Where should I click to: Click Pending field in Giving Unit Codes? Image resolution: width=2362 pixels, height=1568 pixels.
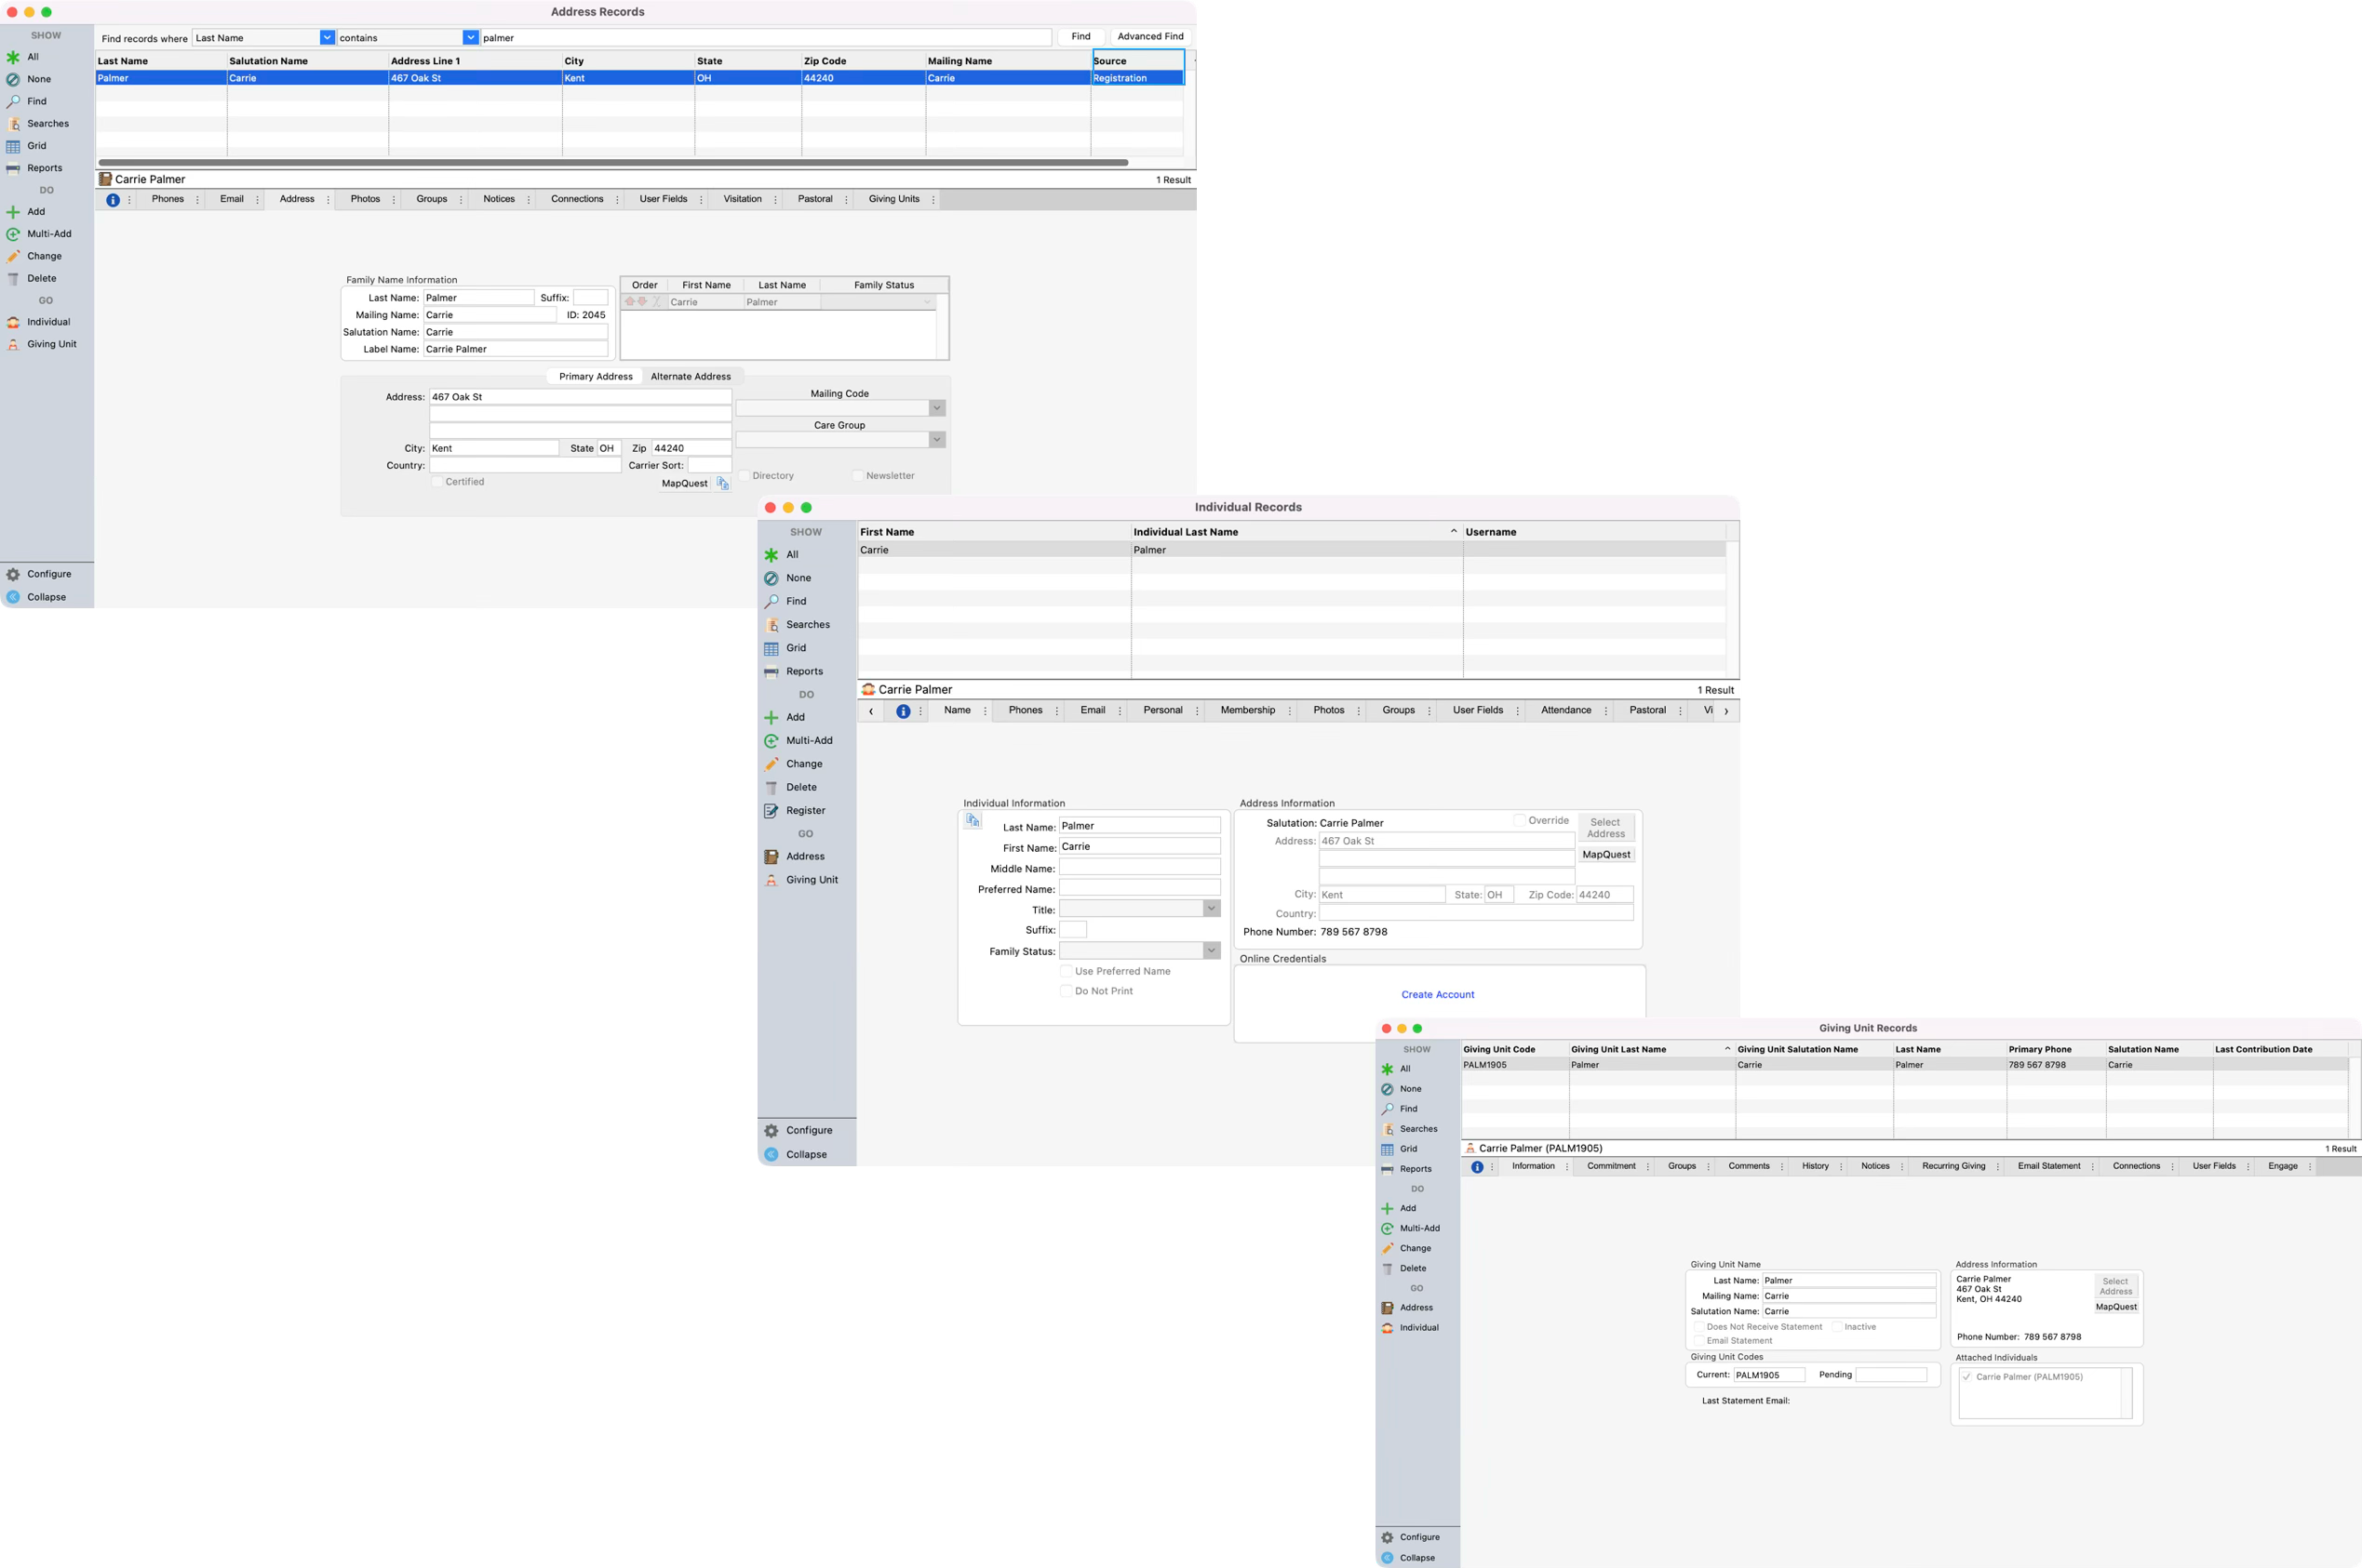click(x=1891, y=1376)
